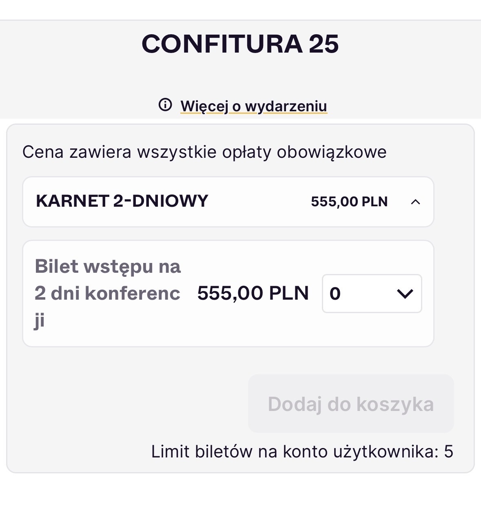Click the KARNET 2-DNIOWY heading text
481x519 pixels.
coord(122,201)
